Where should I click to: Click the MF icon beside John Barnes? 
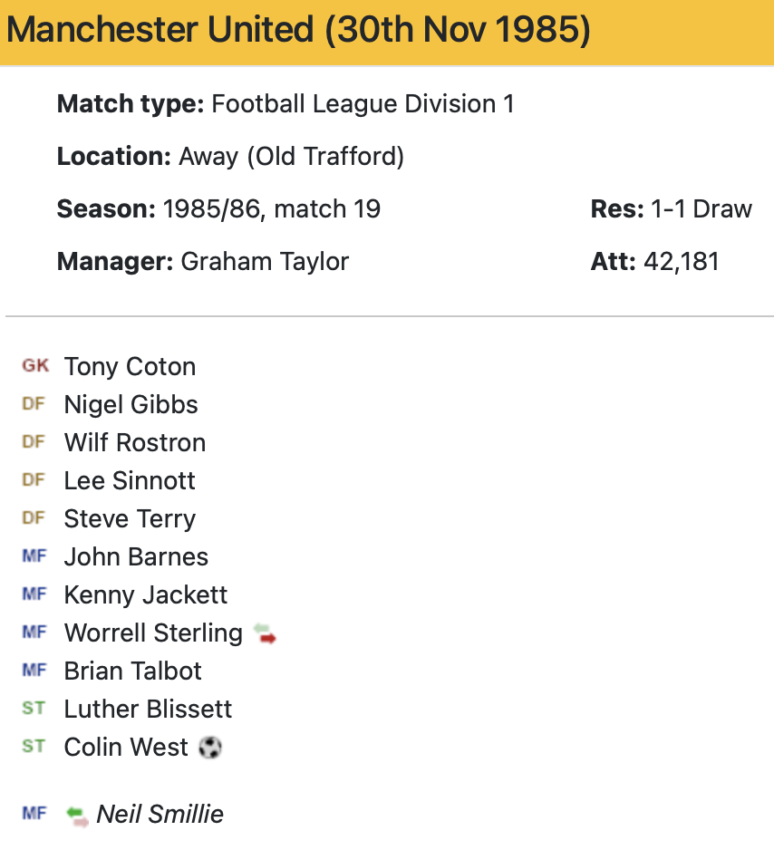pos(34,556)
